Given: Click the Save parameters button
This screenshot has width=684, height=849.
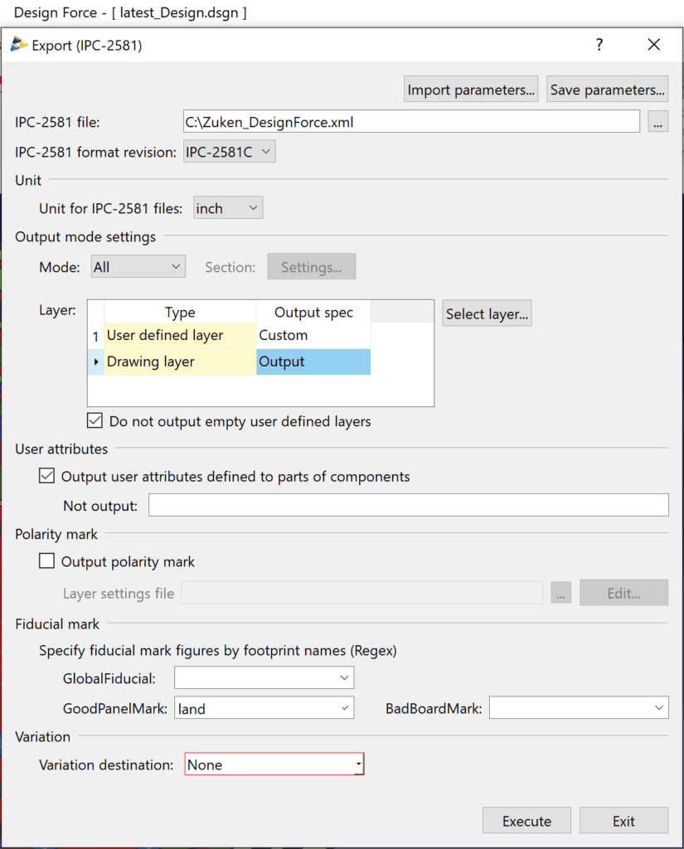Looking at the screenshot, I should [607, 89].
